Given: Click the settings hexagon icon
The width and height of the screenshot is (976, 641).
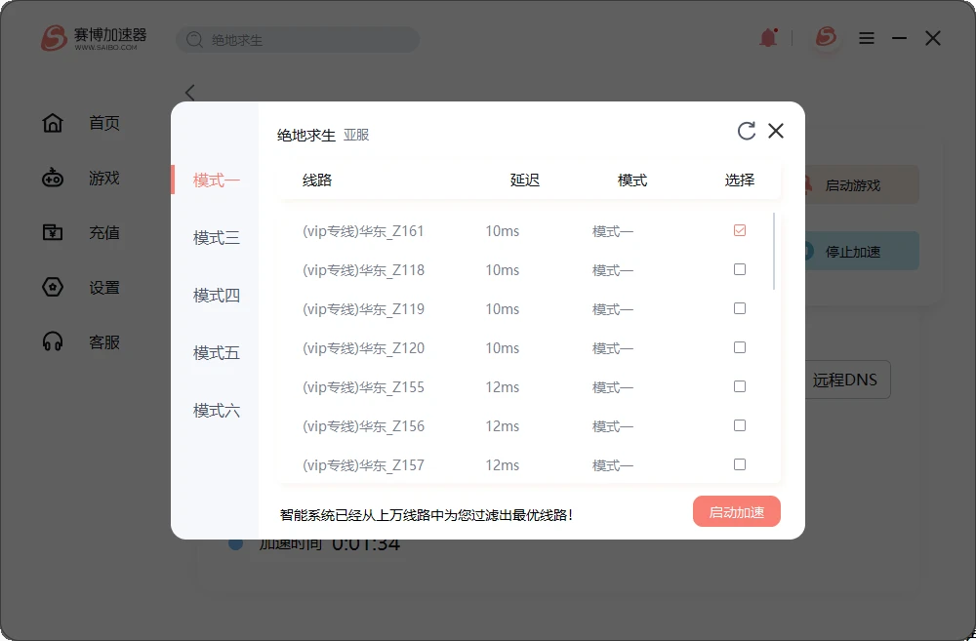Looking at the screenshot, I should 53,287.
